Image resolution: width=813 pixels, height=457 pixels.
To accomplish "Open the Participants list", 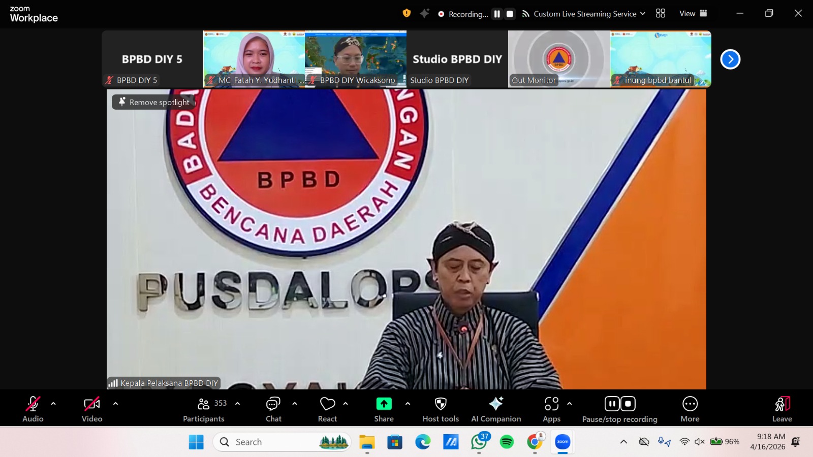I will [x=204, y=409].
